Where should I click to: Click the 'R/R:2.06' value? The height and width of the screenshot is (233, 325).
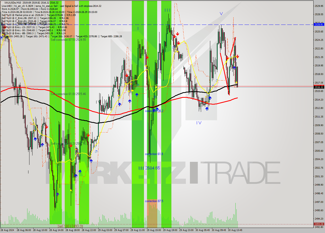coord(63,18)
